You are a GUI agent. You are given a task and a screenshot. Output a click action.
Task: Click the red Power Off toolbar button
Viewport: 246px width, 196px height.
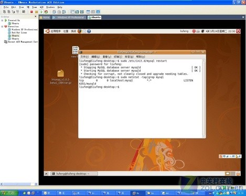[x=31, y=12]
